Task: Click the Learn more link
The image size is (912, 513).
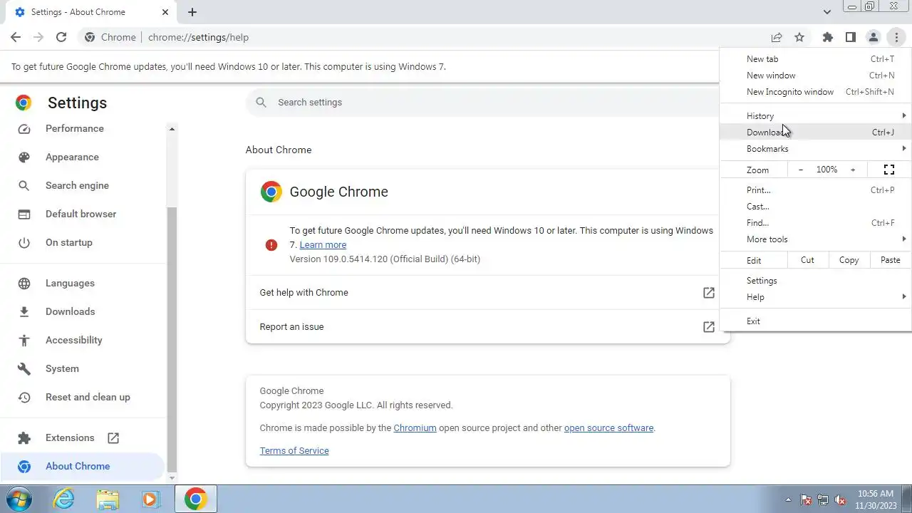Action: click(323, 244)
